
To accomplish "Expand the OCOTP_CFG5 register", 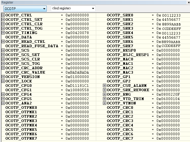I will (3, 99).
